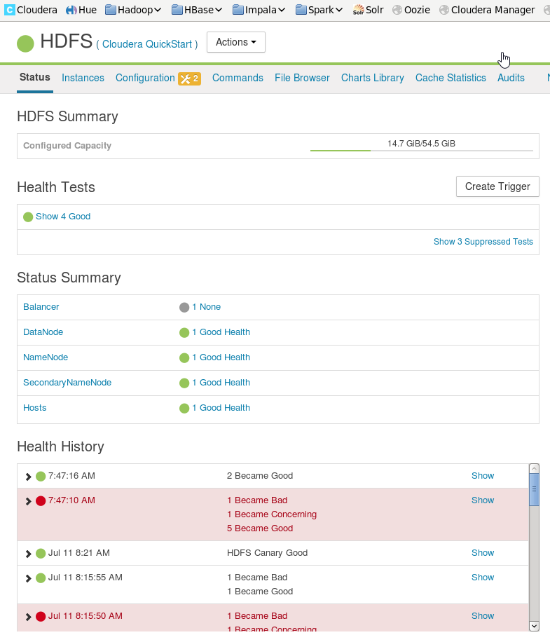Click the 2 Became Good text
The width and height of the screenshot is (550, 635).
click(260, 476)
